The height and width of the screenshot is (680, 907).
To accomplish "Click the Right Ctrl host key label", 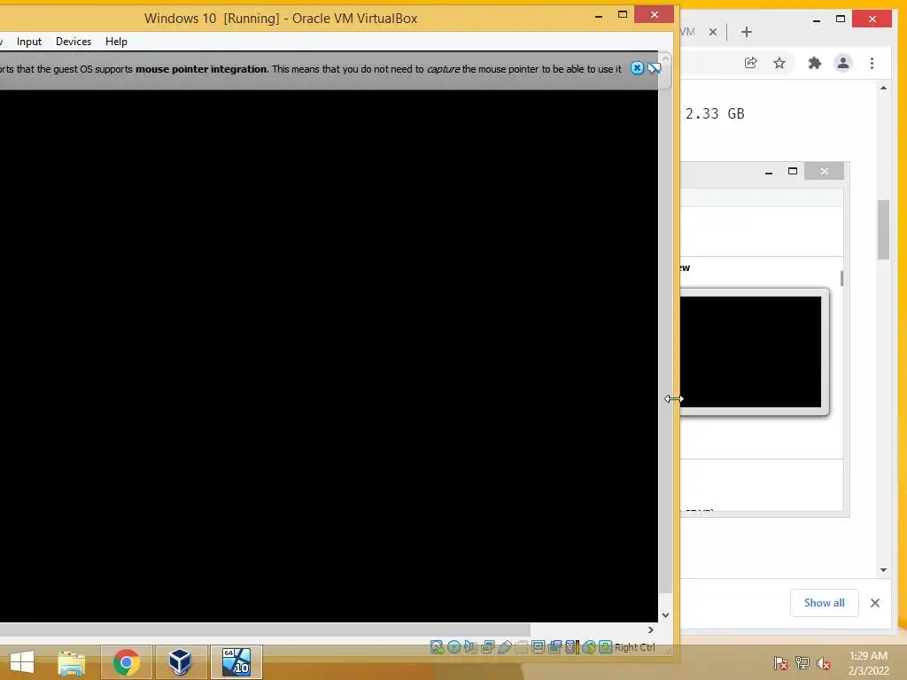I will 634,647.
